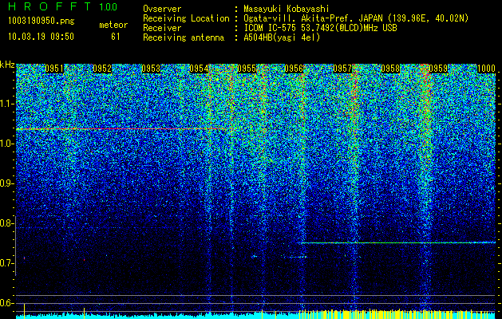Click the Ogata-vill. Akita-Pref. JAPAN location text
Screen dimensions: 502x319
[356, 18]
